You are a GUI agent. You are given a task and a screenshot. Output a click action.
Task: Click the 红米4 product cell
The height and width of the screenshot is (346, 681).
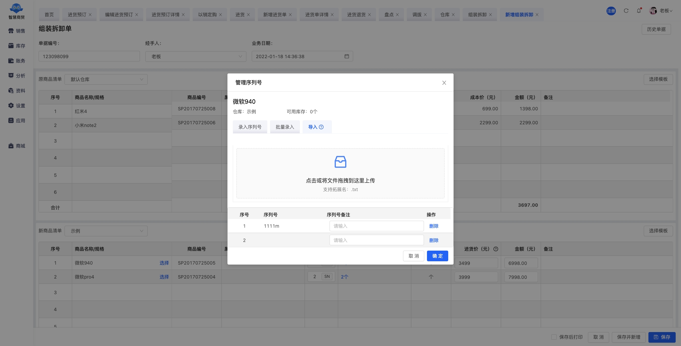pos(122,111)
